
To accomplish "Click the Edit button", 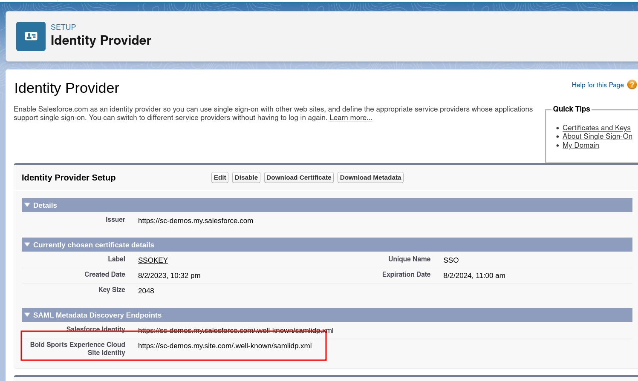I will pyautogui.click(x=219, y=177).
